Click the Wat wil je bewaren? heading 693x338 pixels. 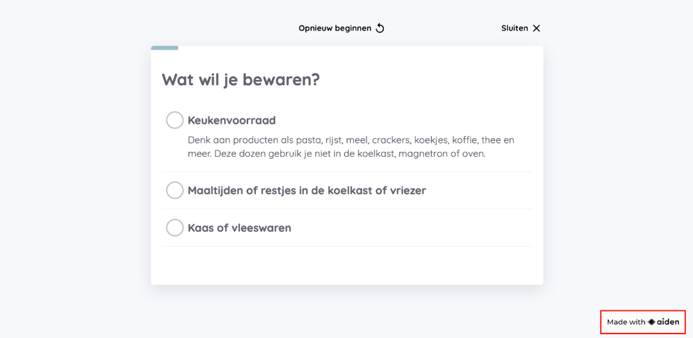click(240, 80)
